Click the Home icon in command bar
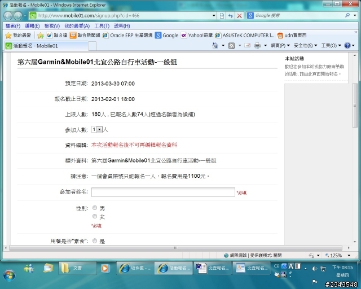Image resolution: width=361 pixels, height=289 pixels. 215,45
